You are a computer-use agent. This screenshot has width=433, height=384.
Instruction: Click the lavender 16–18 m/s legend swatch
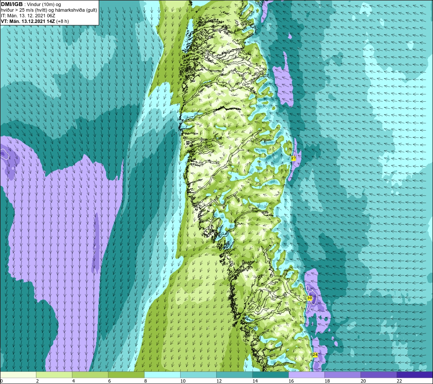pos(307,374)
